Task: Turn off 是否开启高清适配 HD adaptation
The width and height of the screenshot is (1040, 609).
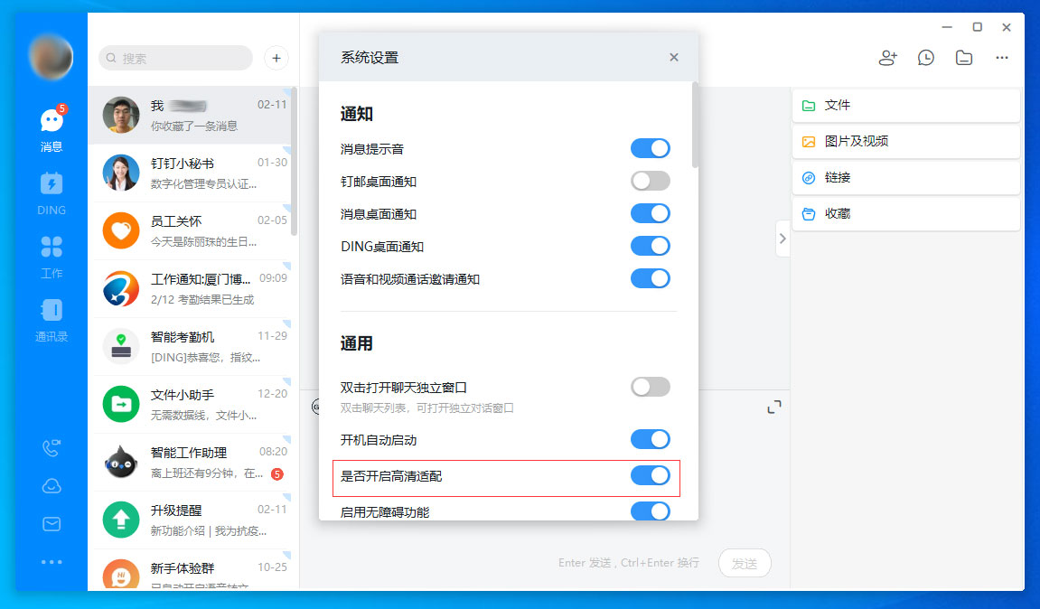Action: coord(650,476)
